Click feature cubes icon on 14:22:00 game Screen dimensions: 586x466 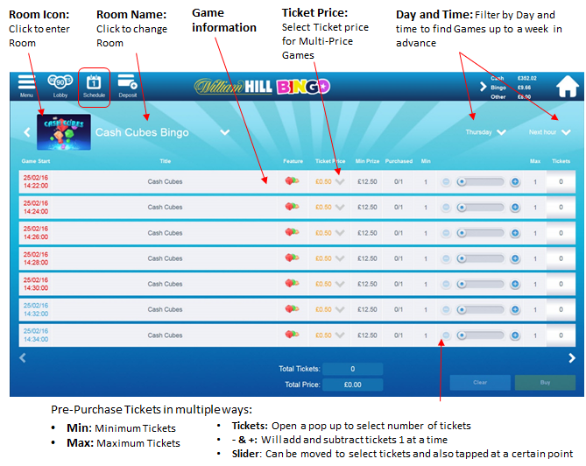click(292, 180)
